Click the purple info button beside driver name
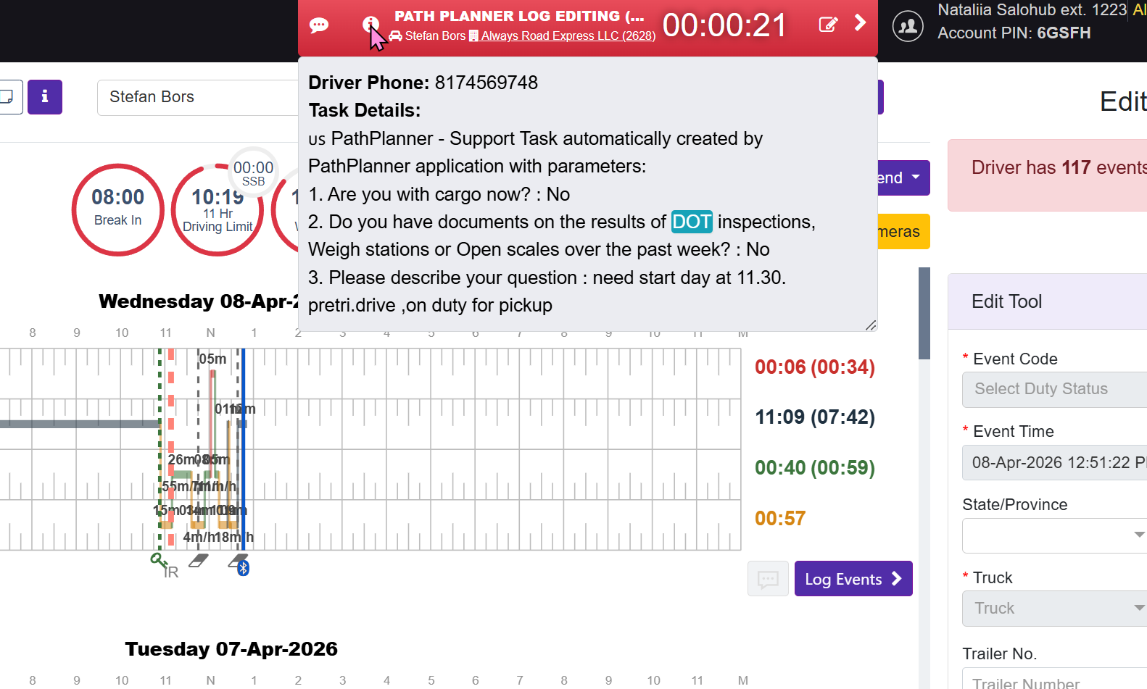1147x689 pixels. (x=45, y=97)
